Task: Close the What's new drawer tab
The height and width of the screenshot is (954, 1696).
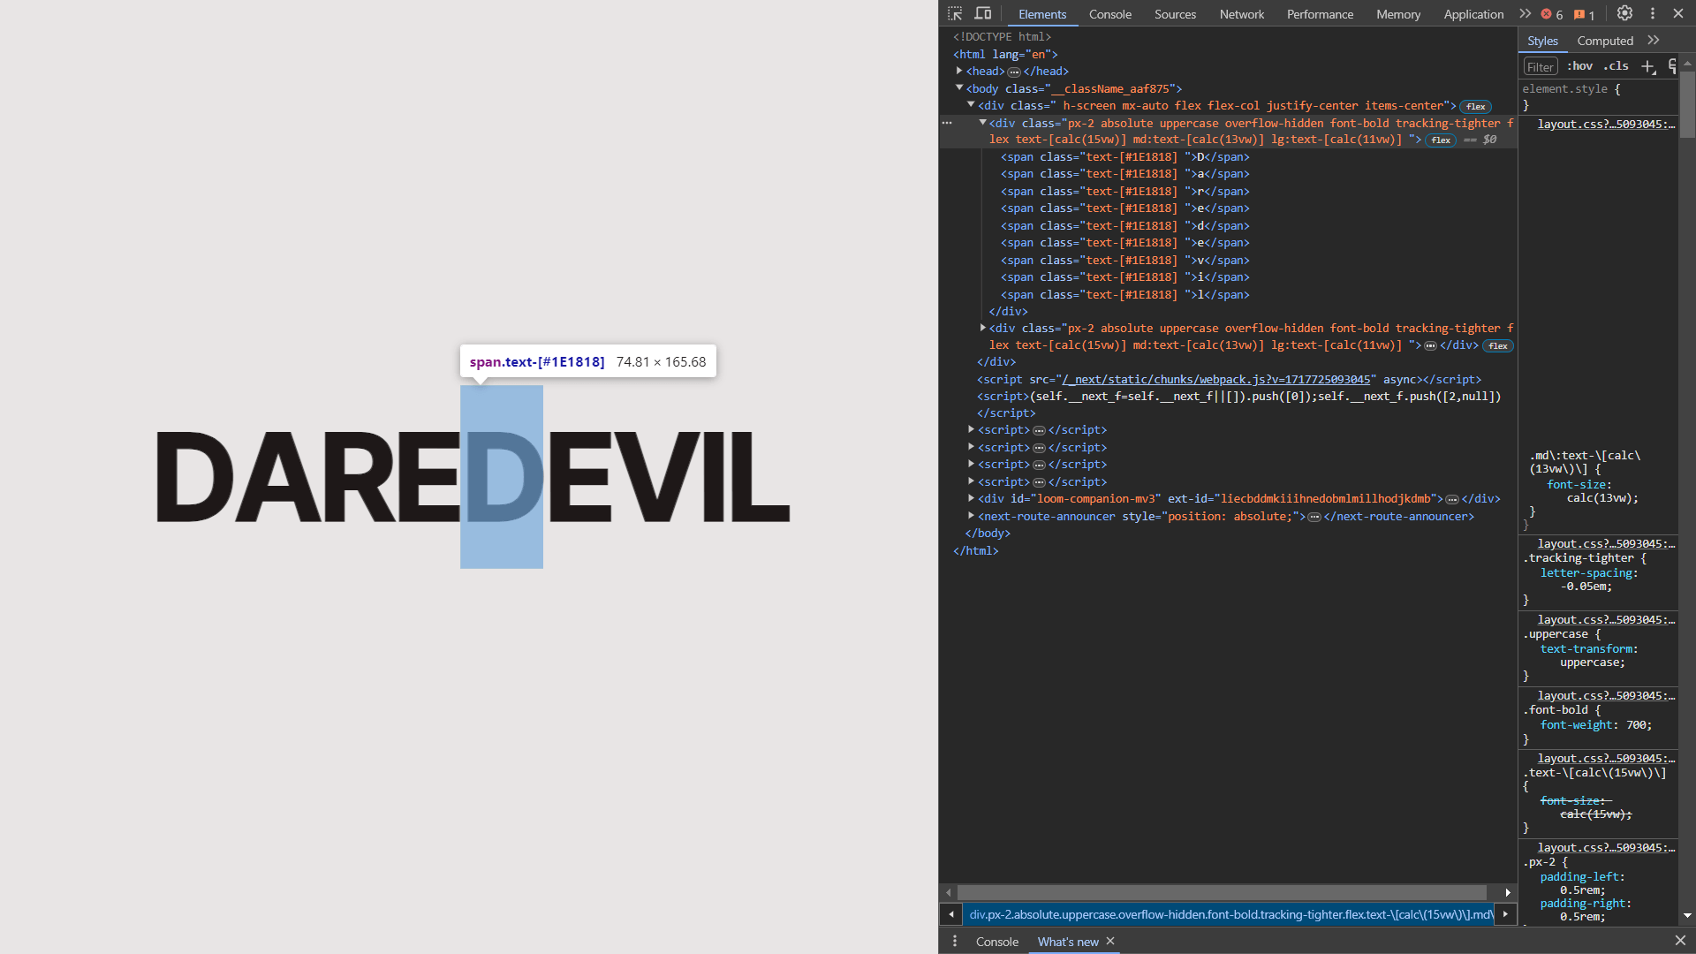Action: point(1110,941)
